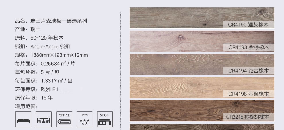Image resolution: width=284 pixels, height=130 pixels.
Task: Click the OFFICE usage icon
Action: [64, 119]
